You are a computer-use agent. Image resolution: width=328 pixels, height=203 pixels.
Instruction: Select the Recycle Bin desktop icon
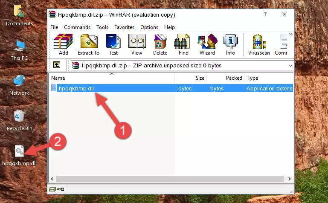pyautogui.click(x=20, y=121)
